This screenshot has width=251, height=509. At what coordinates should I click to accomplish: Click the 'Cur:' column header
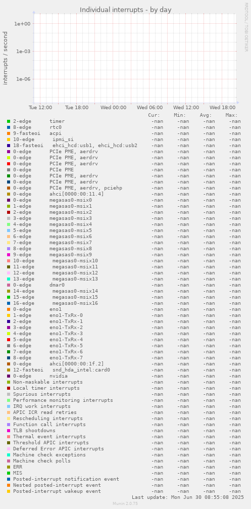pos(154,115)
